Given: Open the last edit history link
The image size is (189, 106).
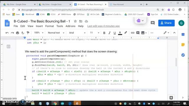Looking at the screenshot, I should (103, 26).
